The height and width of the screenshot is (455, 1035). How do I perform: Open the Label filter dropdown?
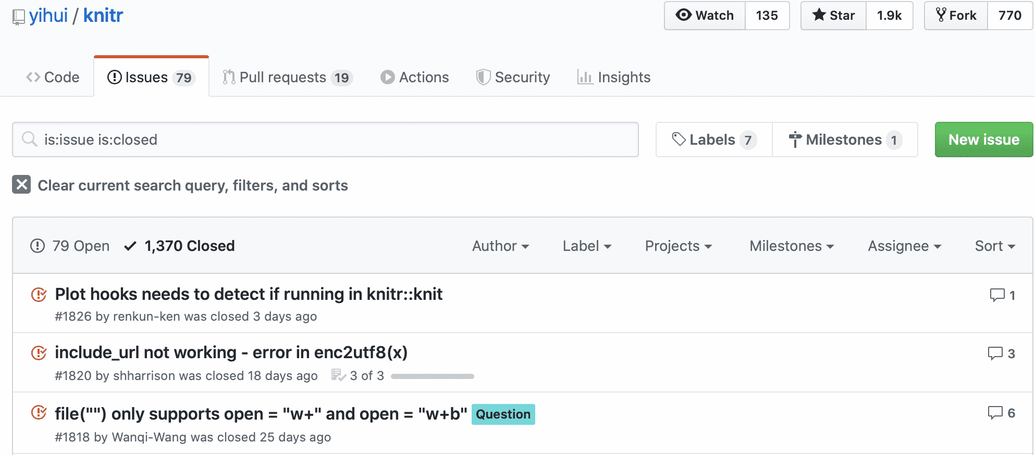click(x=587, y=246)
